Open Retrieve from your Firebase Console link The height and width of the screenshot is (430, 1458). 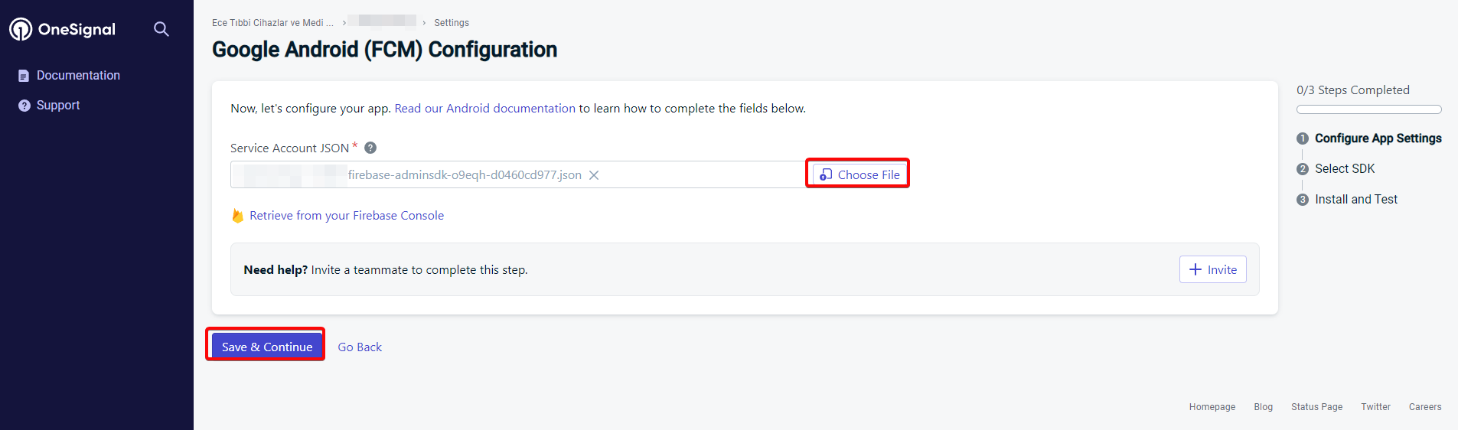point(347,216)
